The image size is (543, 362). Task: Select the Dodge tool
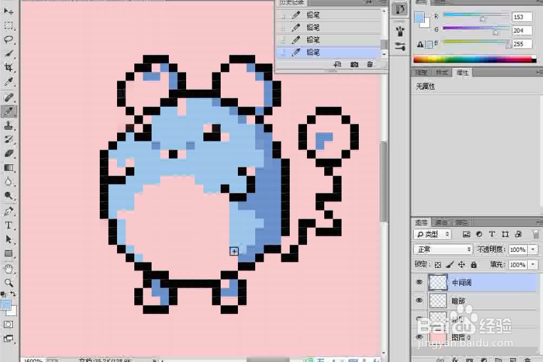coord(8,196)
